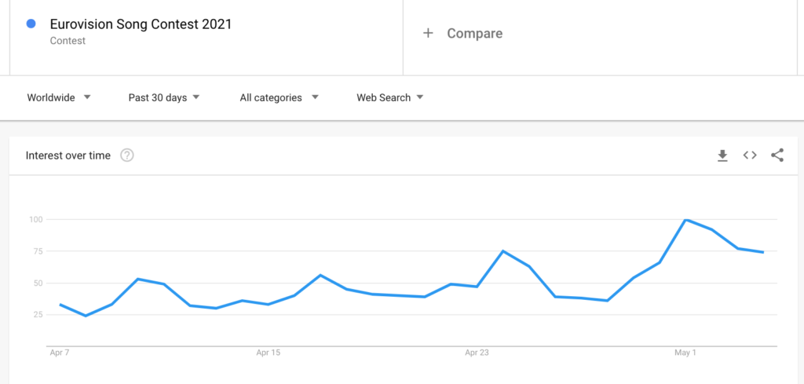Click the Apr 23 date axis label
This screenshot has width=804, height=384.
tap(477, 353)
